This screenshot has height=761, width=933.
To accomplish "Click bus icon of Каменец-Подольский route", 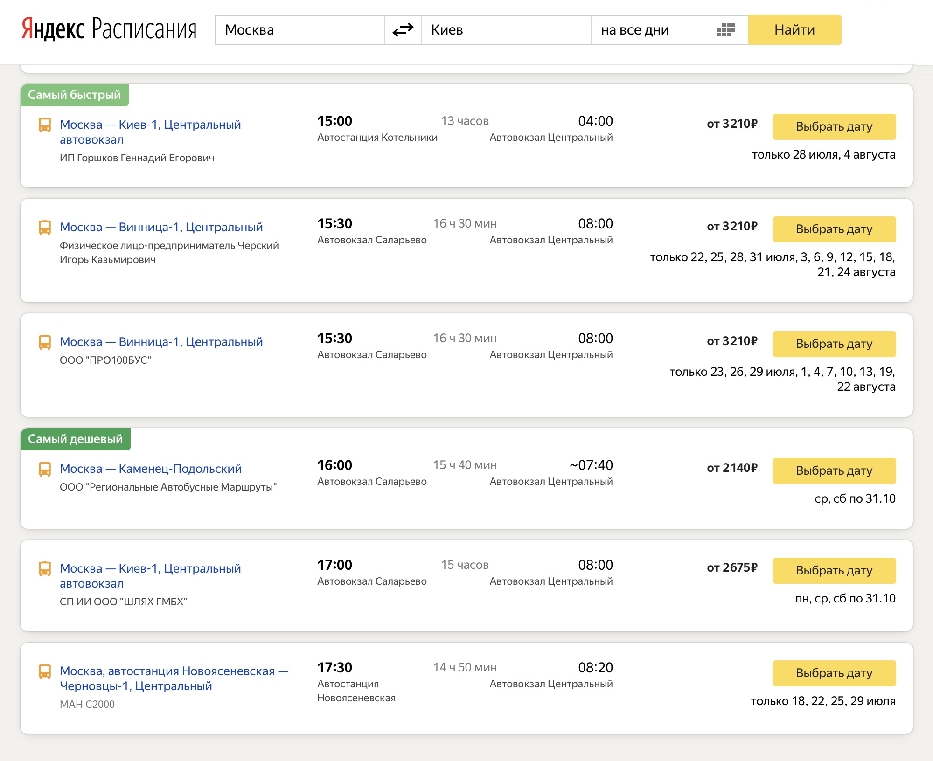I will point(45,470).
